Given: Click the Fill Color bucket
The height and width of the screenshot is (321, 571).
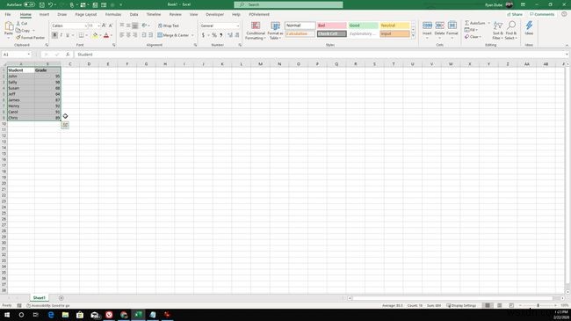Looking at the screenshot, I should tap(95, 35).
